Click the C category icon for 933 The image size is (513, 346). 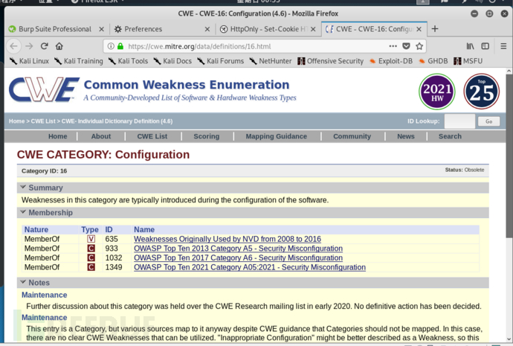pyautogui.click(x=91, y=249)
